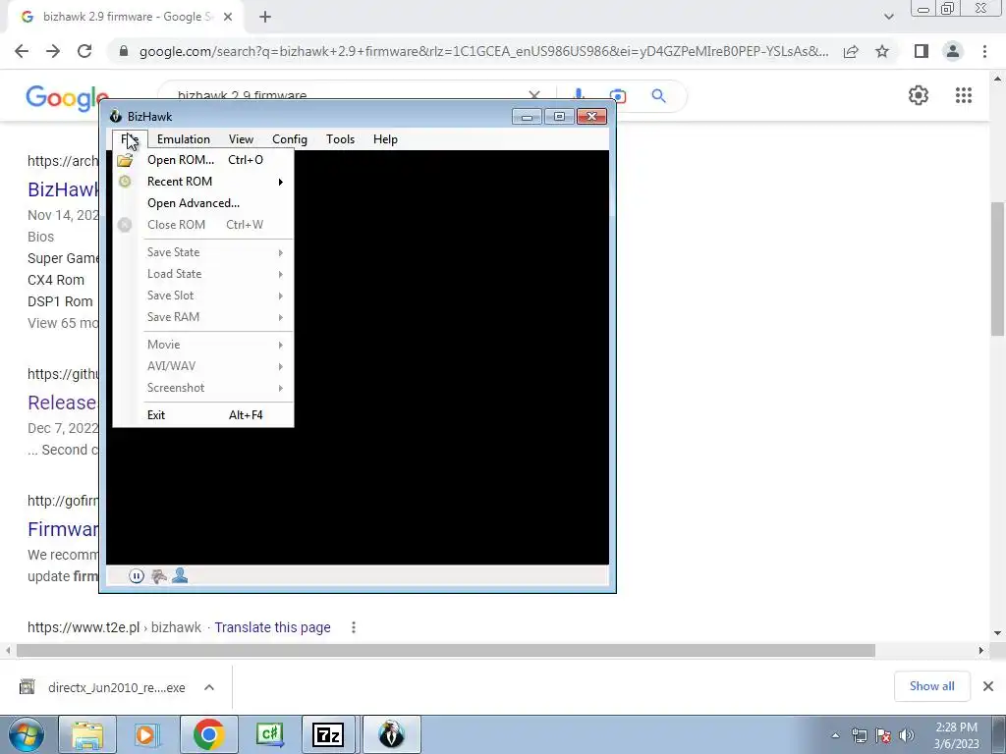The image size is (1006, 754).
Task: Go forward in Chrome
Action: click(x=53, y=51)
